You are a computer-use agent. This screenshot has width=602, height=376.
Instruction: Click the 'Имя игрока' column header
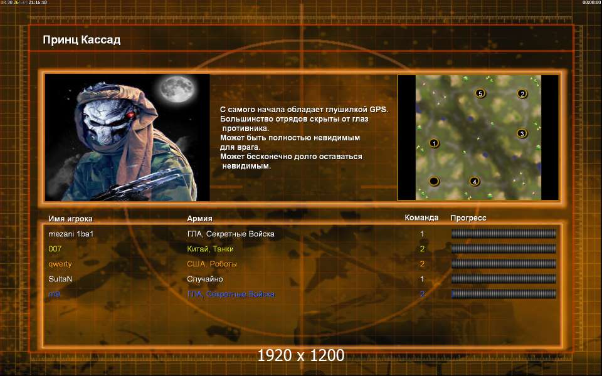[x=71, y=219]
